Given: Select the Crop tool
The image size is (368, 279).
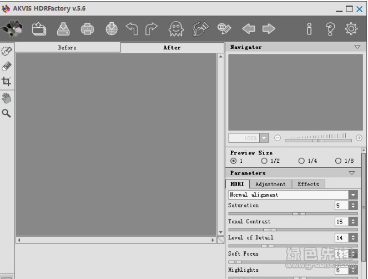Looking at the screenshot, I should pos(6,81).
